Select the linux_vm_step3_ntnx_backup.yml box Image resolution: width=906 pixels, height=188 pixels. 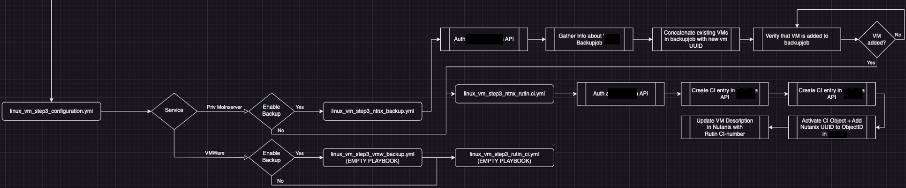pyautogui.click(x=372, y=111)
